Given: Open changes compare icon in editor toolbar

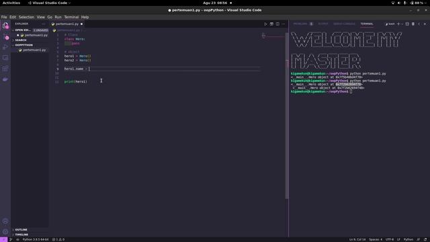Looking at the screenshot, I should coord(271,24).
